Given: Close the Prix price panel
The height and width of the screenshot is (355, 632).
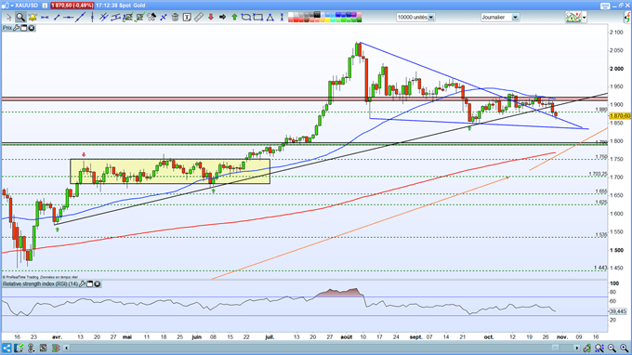Looking at the screenshot, I should coord(31,28).
